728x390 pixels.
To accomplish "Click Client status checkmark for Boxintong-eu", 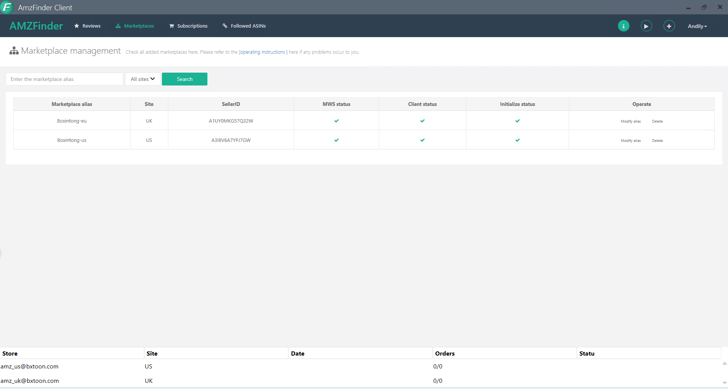I will (422, 121).
